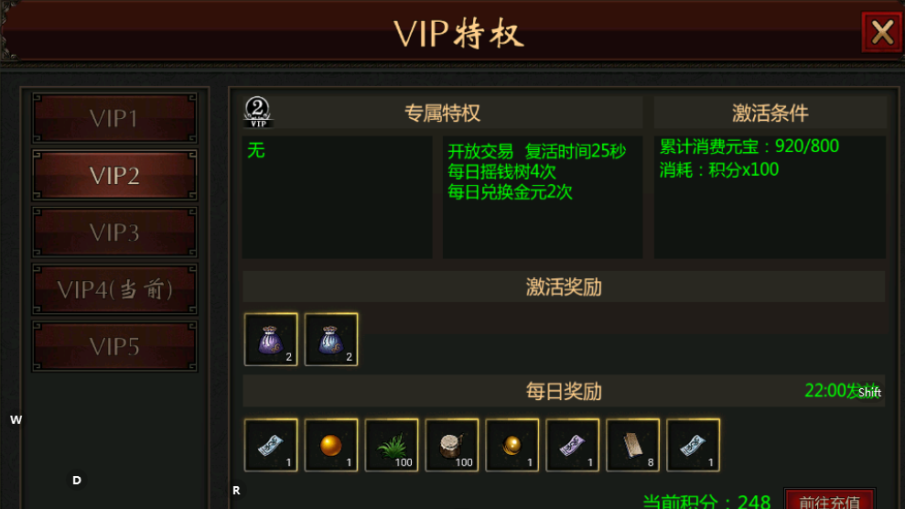Open the VIP3 tab

(x=114, y=233)
